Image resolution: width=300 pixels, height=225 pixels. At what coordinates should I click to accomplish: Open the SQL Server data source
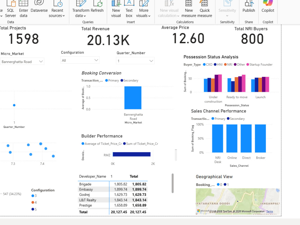[10, 9]
